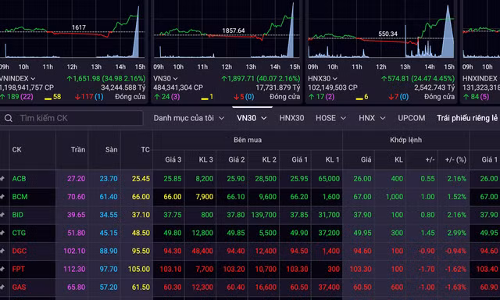Click the pin icon in the DGC row

2,252
